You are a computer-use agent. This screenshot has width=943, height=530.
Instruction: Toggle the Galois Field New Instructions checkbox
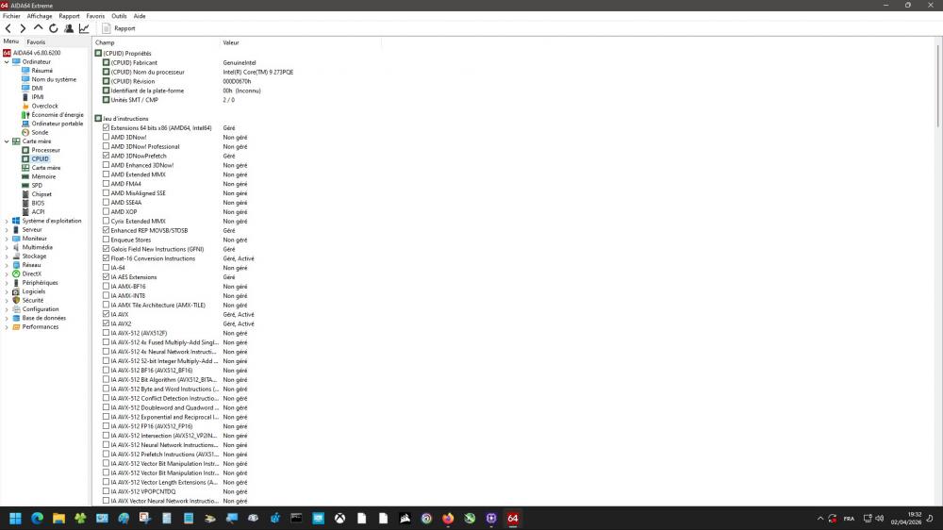coord(106,249)
